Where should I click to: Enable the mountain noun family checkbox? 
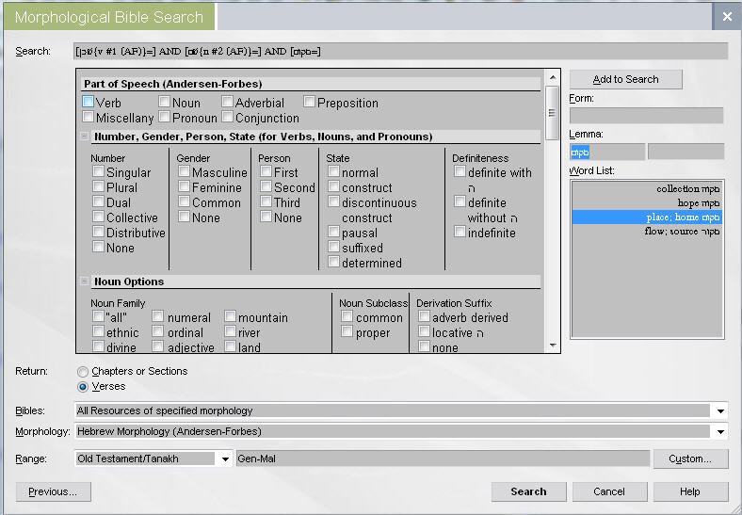tap(230, 316)
